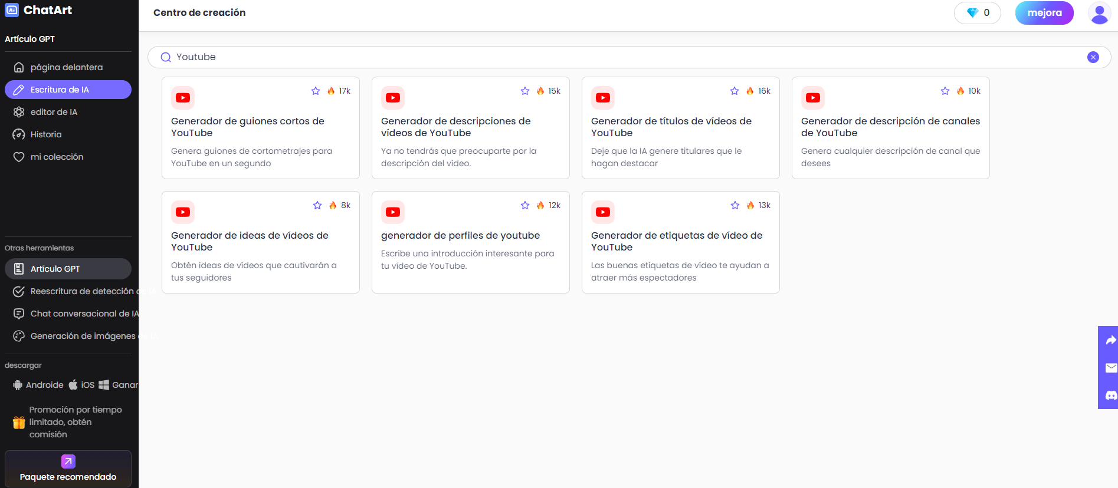Click YouTube icon on ideas de vídeos card
This screenshot has height=488, width=1118.
point(183,212)
